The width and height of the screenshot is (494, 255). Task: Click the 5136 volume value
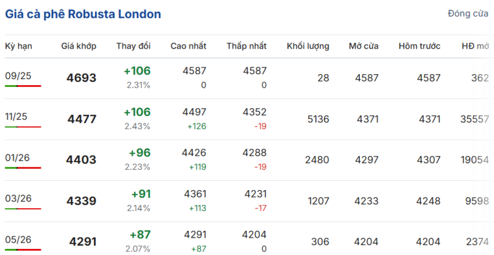[x=317, y=119]
